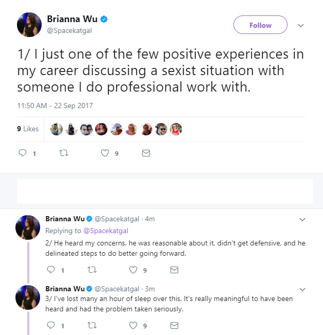Screen dimensions: 323x335
Task: Retweet the 2/ tweet about delineated steps
Action: tap(92, 270)
